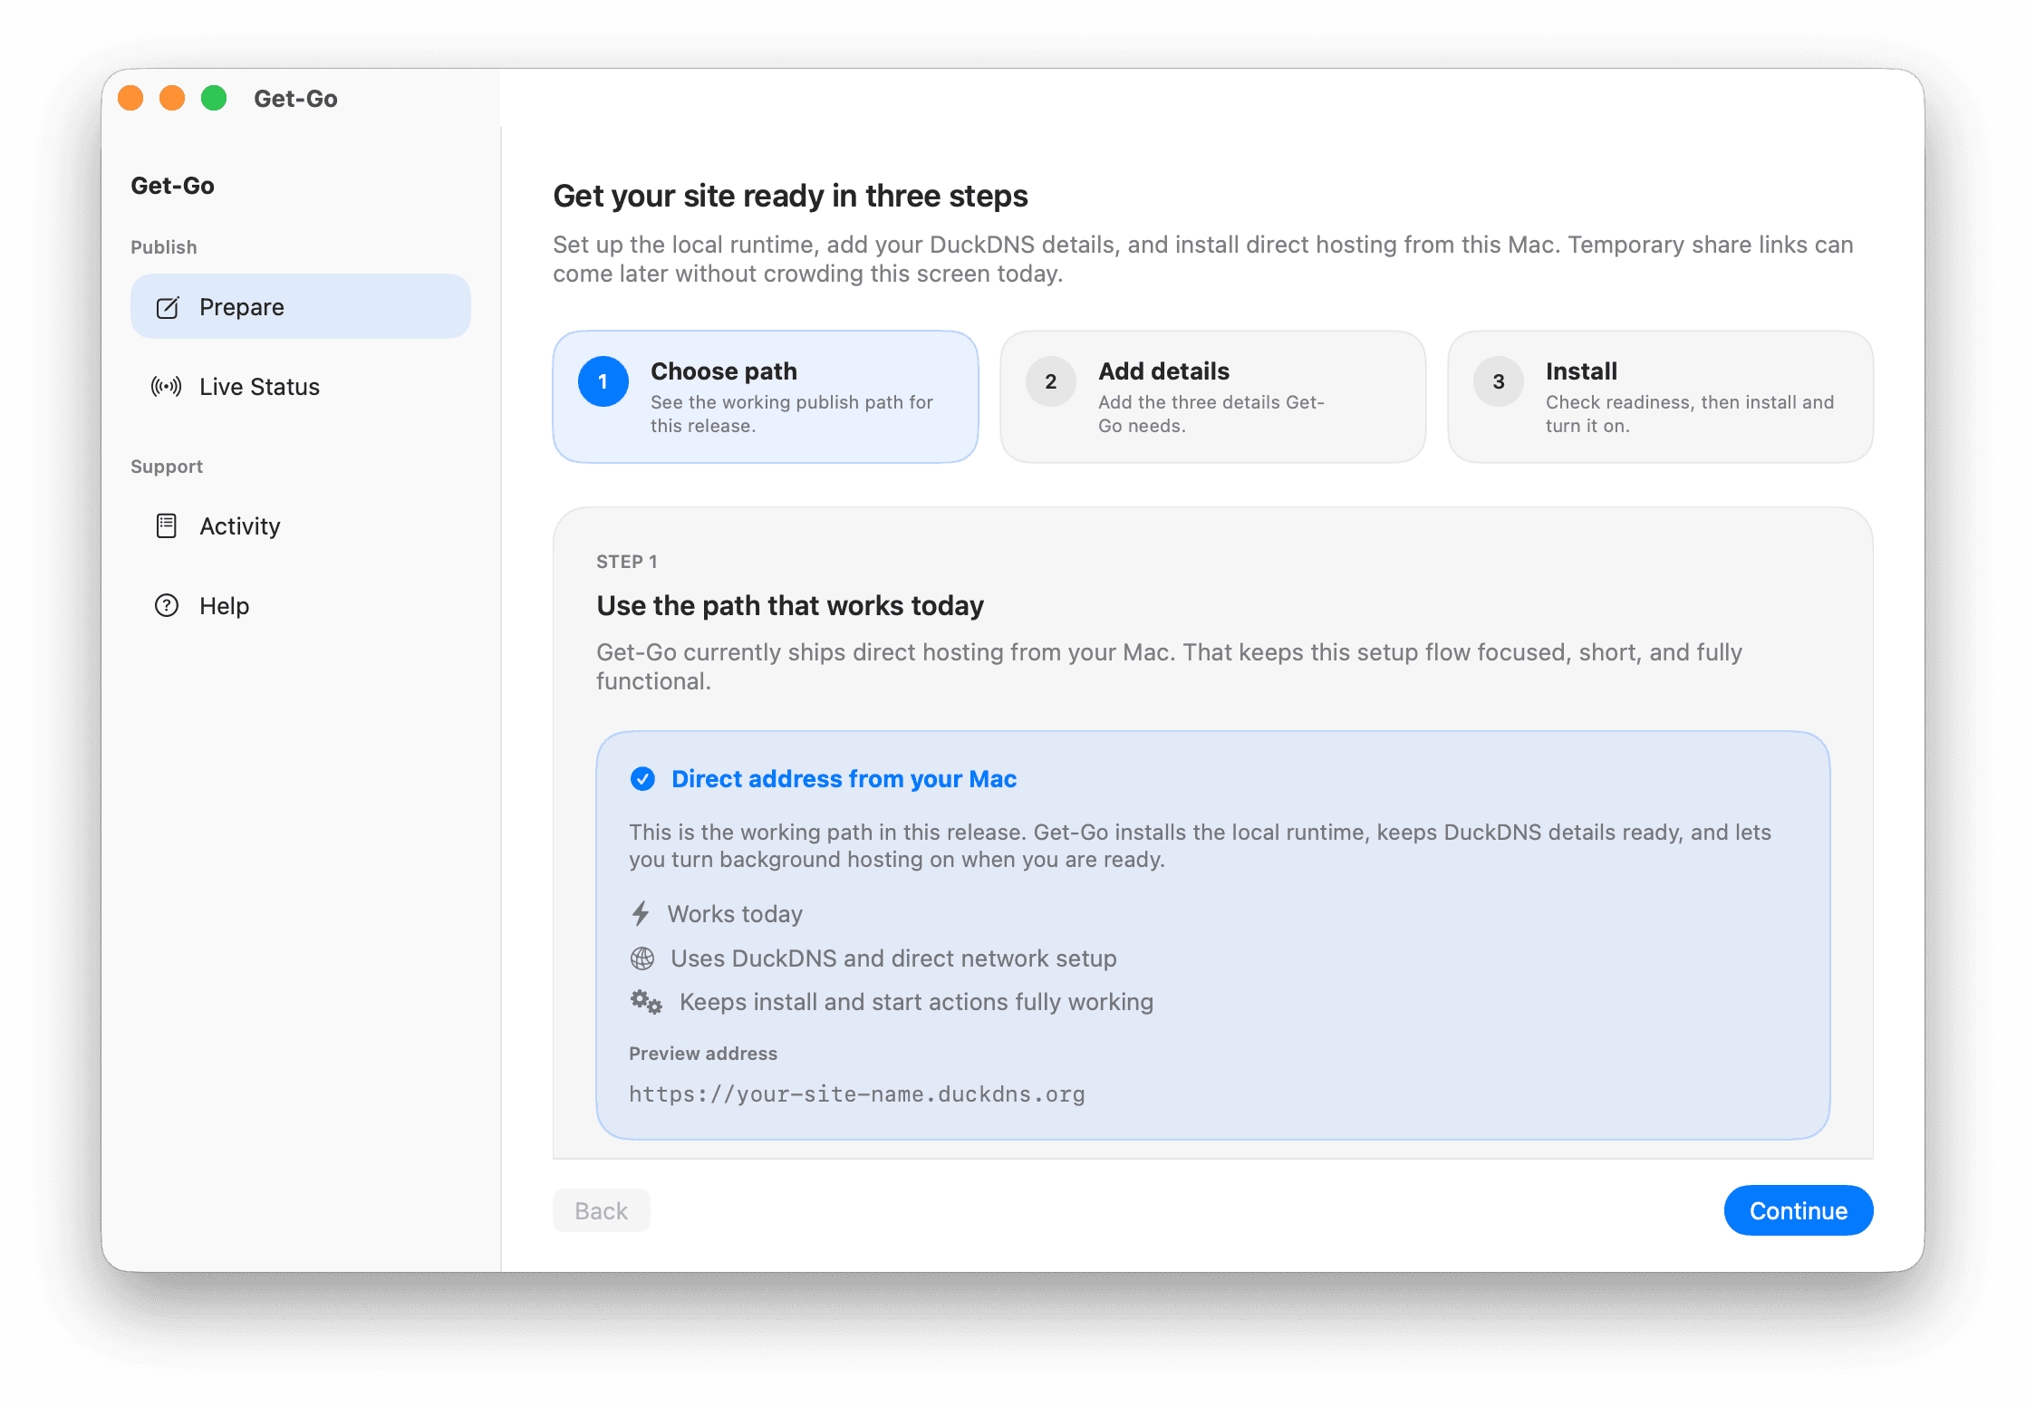Click the step 1 number circle

pos(603,381)
